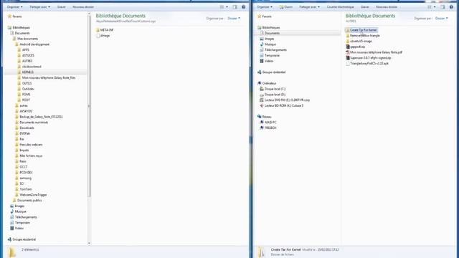Select ubuntu15-image folder
This screenshot has width=459, height=258.
pyautogui.click(x=359, y=41)
